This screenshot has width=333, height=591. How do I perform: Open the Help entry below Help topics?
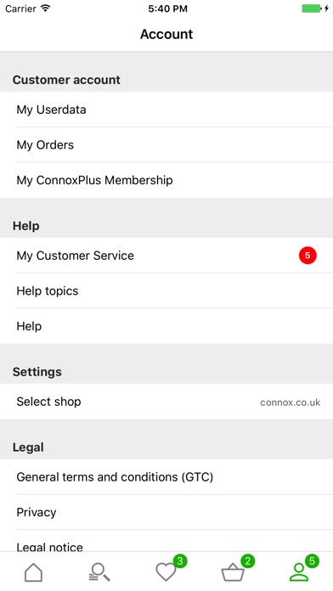166,326
